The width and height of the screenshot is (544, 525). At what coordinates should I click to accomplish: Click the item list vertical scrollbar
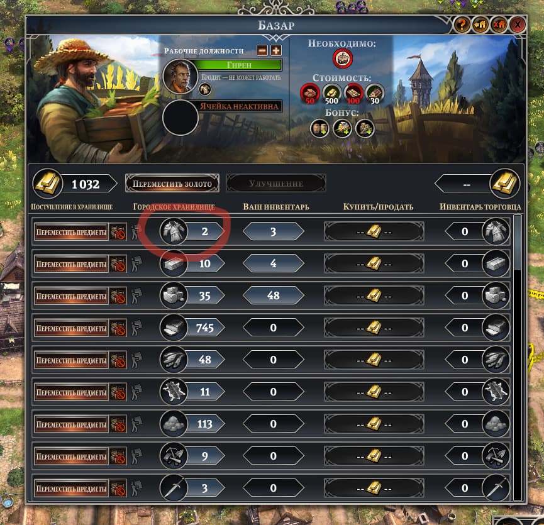click(x=518, y=358)
